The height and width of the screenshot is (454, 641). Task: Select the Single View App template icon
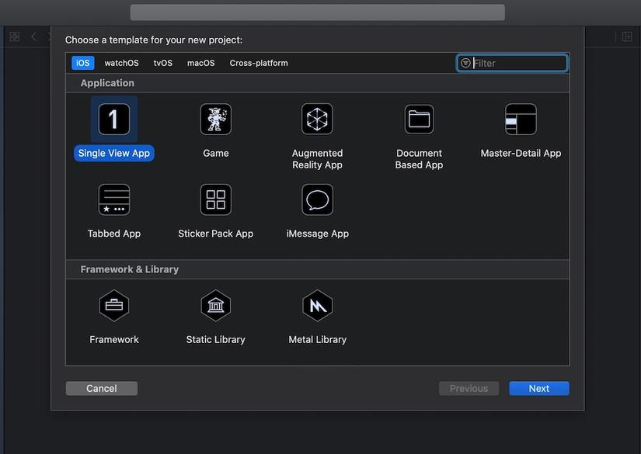click(x=114, y=120)
